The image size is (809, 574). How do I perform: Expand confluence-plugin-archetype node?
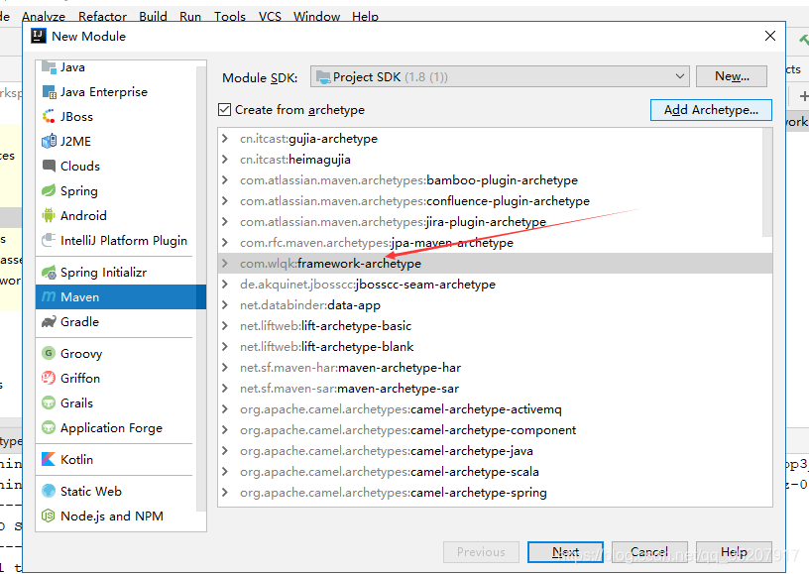click(225, 200)
